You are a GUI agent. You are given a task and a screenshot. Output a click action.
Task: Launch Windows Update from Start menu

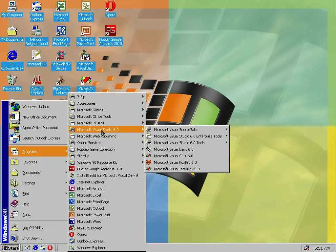[x=38, y=107]
